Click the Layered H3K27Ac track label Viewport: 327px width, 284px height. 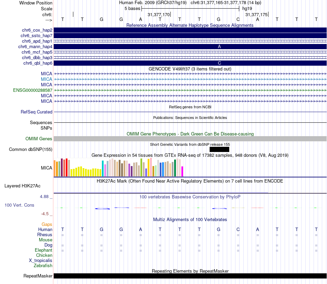pyautogui.click(x=22, y=186)
